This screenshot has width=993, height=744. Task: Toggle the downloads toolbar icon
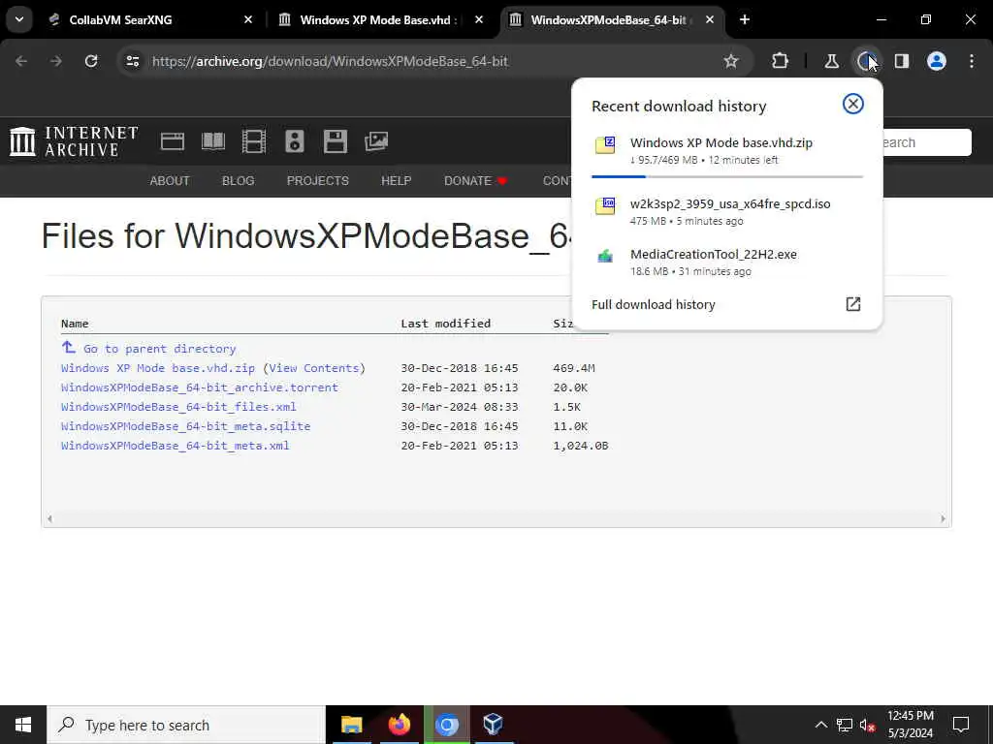pos(866,61)
